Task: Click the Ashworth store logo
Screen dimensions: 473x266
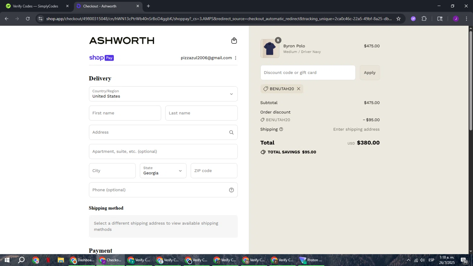Action: 122,41
